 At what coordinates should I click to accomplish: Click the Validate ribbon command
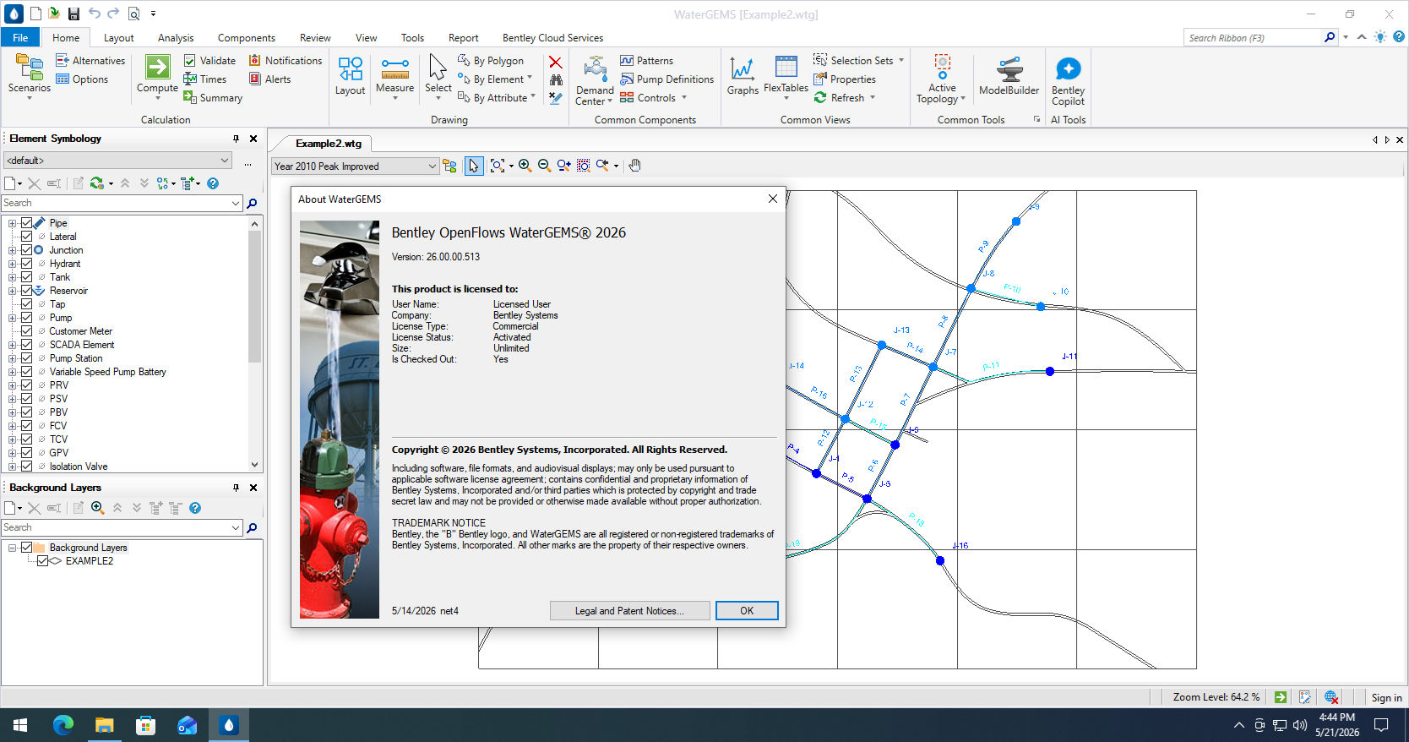tap(209, 61)
